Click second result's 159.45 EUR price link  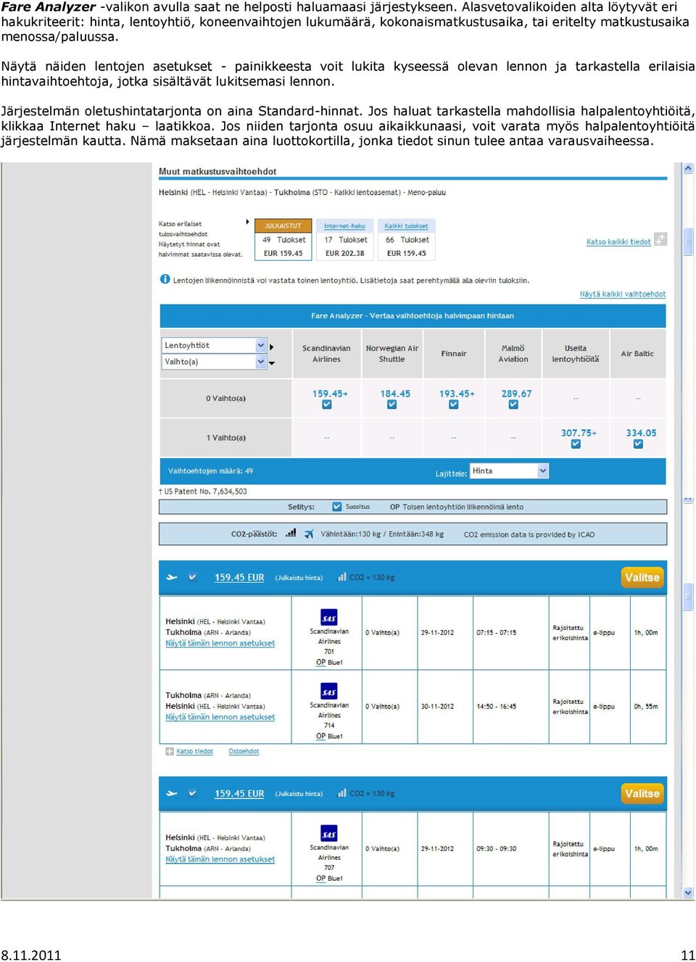[x=239, y=794]
